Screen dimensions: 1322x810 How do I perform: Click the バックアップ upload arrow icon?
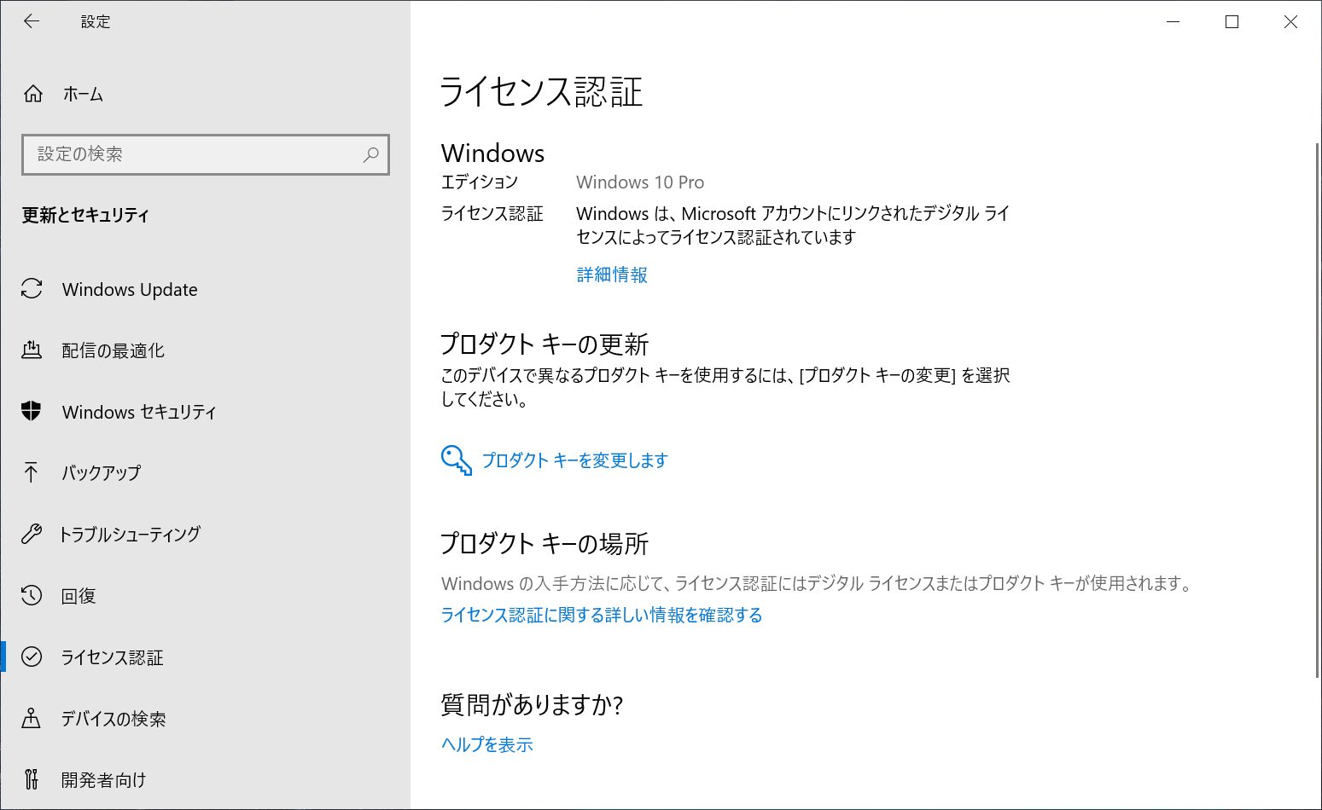click(32, 472)
